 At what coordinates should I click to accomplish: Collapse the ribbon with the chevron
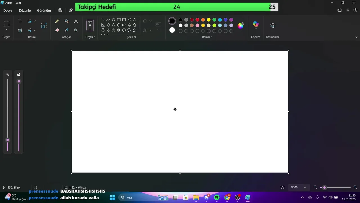tap(357, 37)
